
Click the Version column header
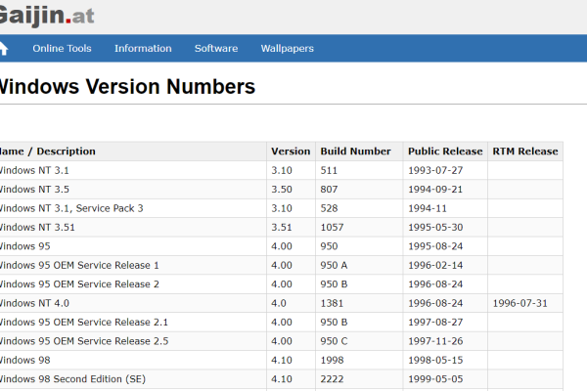[290, 152]
